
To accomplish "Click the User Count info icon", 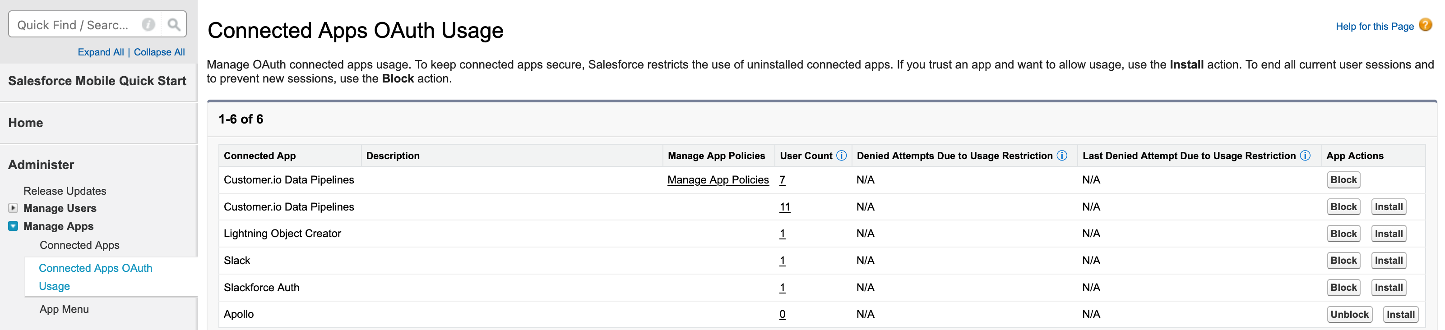I will click(841, 156).
